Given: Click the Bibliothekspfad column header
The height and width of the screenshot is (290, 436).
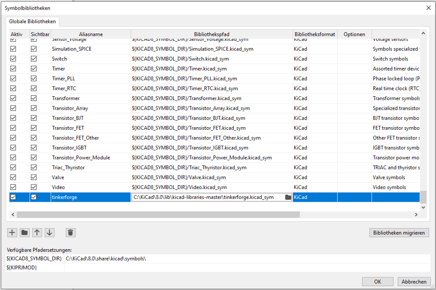Looking at the screenshot, I should pyautogui.click(x=211, y=34).
